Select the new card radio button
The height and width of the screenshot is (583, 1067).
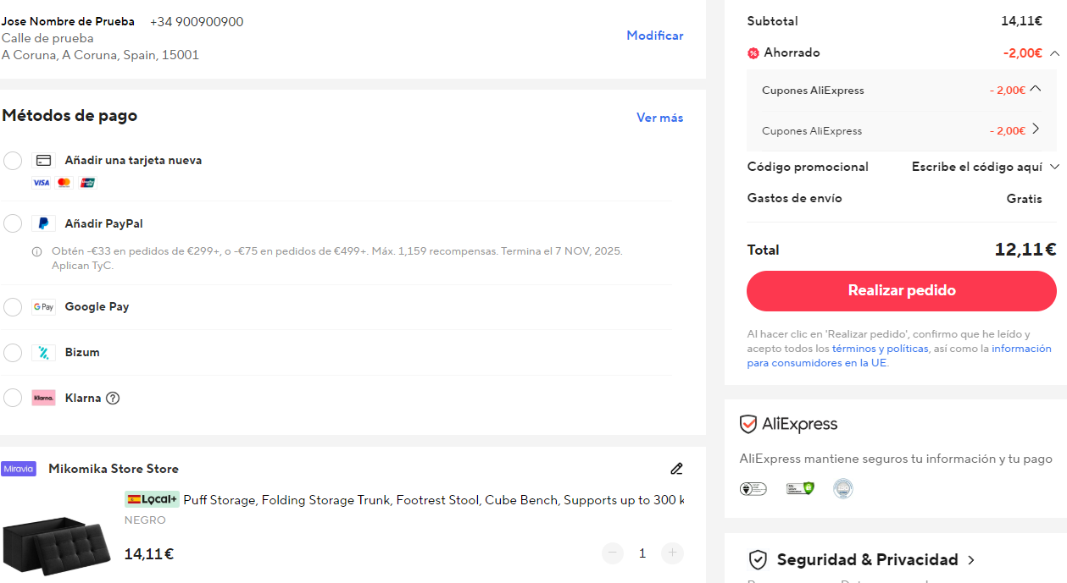[x=13, y=161]
